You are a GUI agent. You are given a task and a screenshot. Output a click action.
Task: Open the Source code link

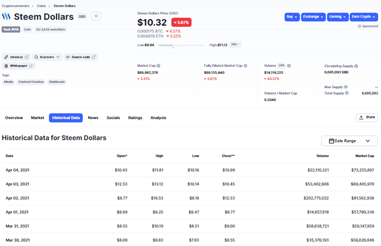point(81,57)
